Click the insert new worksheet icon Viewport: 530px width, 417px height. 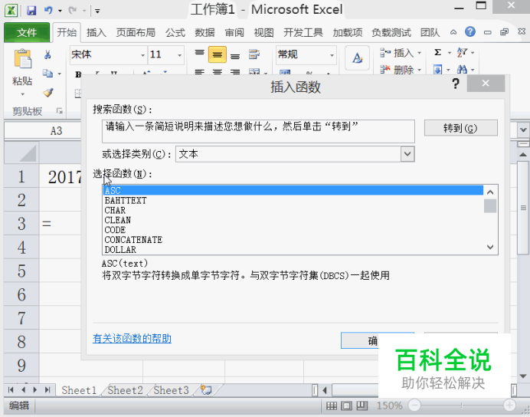coord(205,390)
